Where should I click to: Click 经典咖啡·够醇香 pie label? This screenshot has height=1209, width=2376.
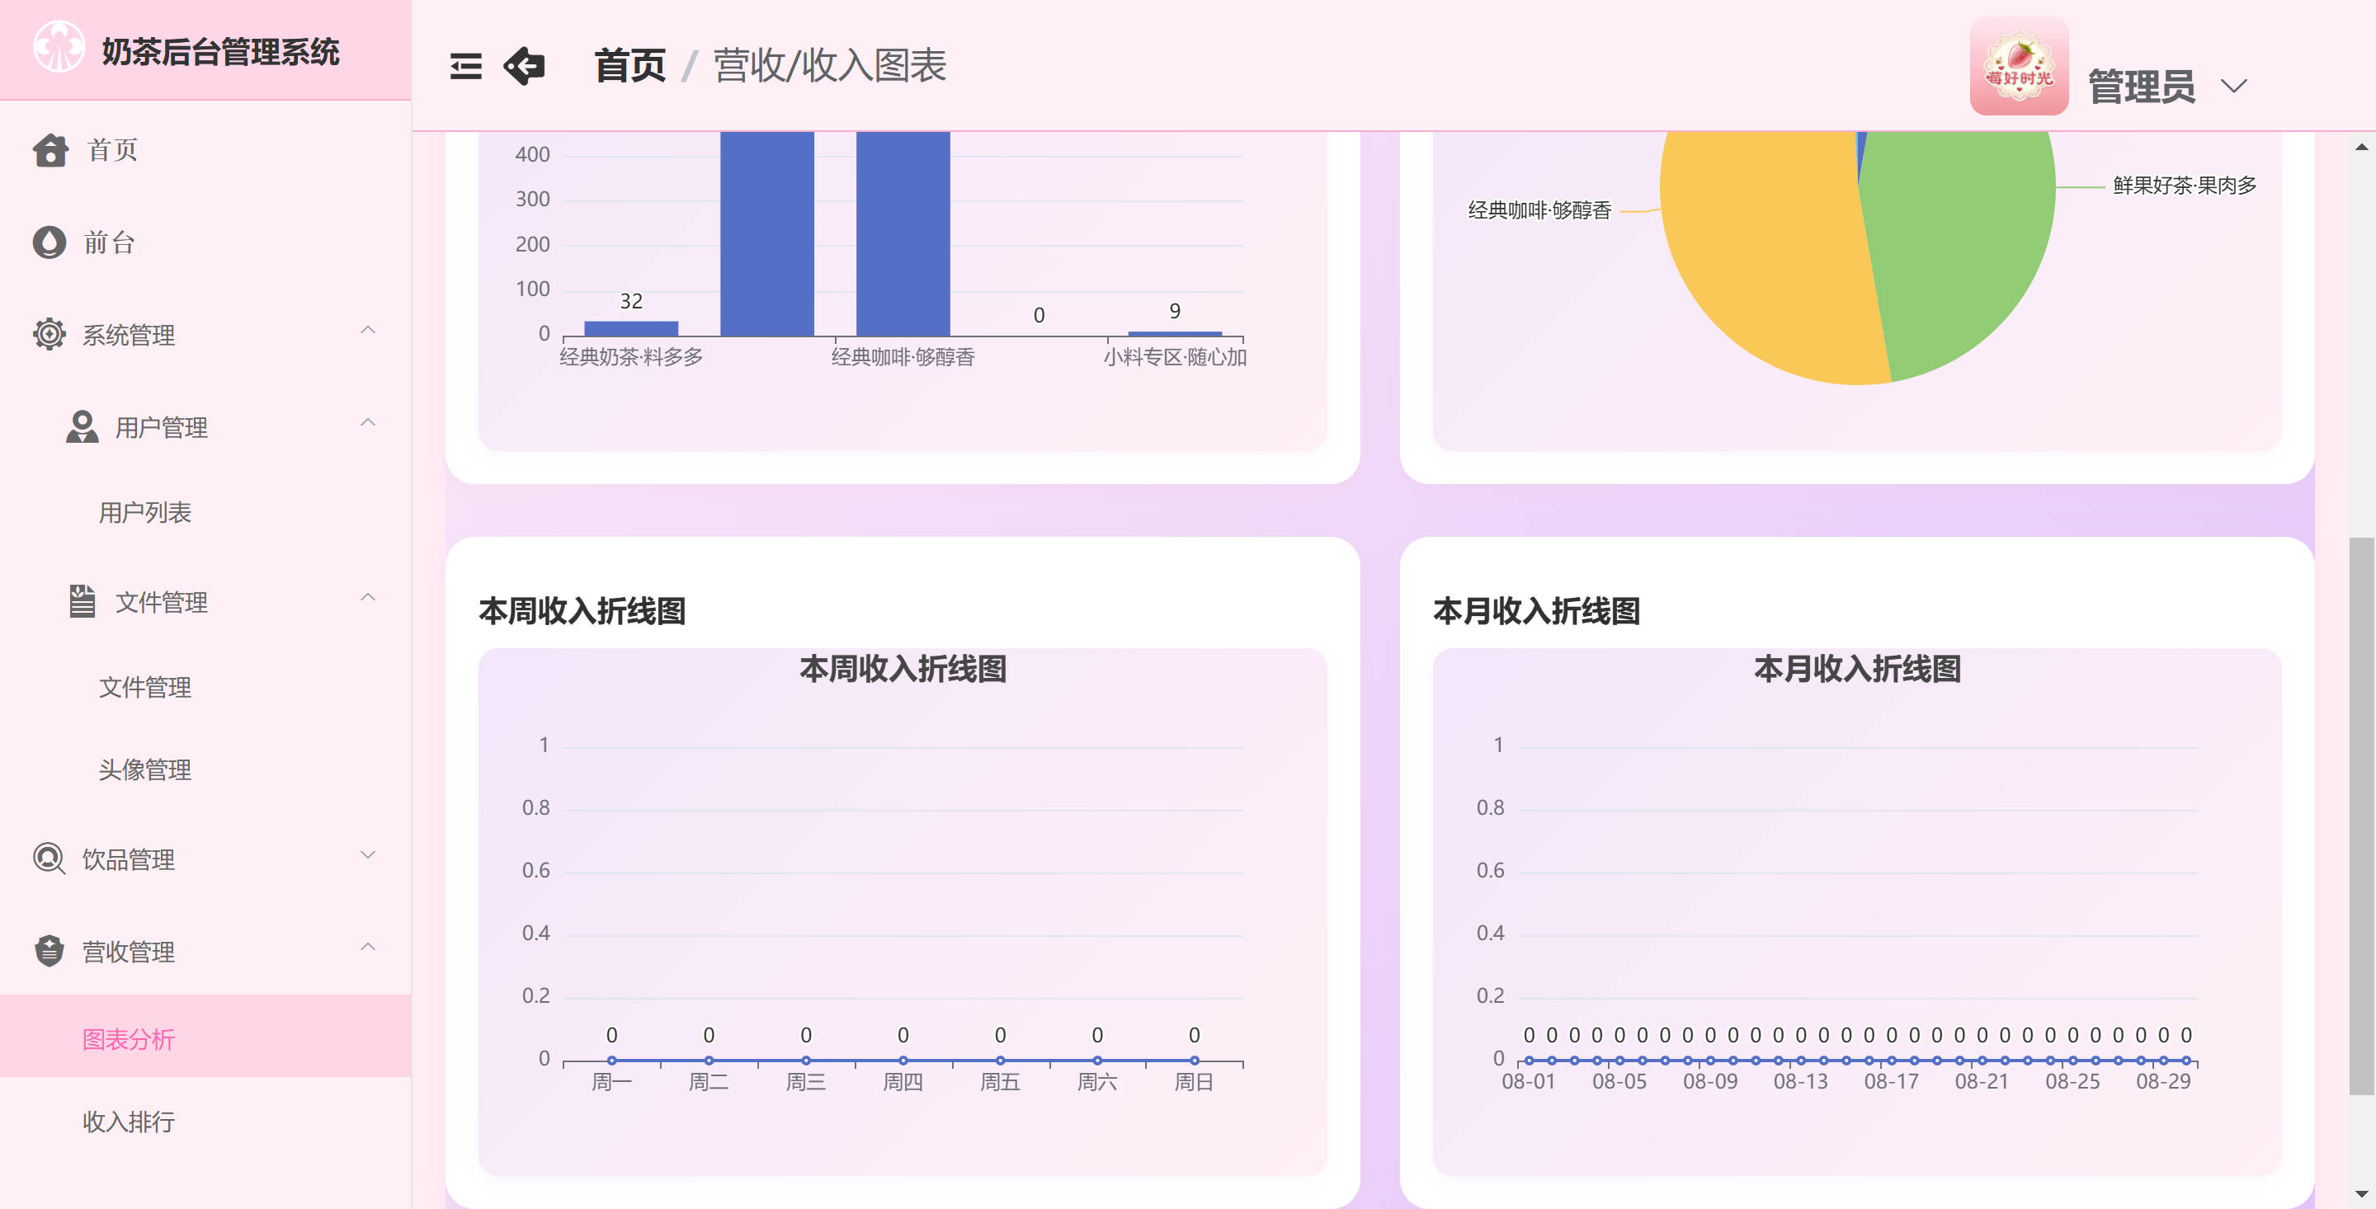(1539, 211)
